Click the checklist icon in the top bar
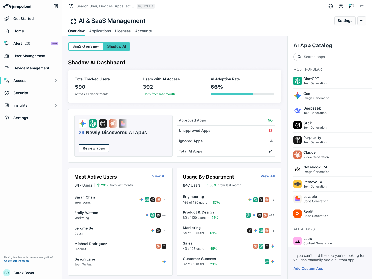 pos(362,6)
